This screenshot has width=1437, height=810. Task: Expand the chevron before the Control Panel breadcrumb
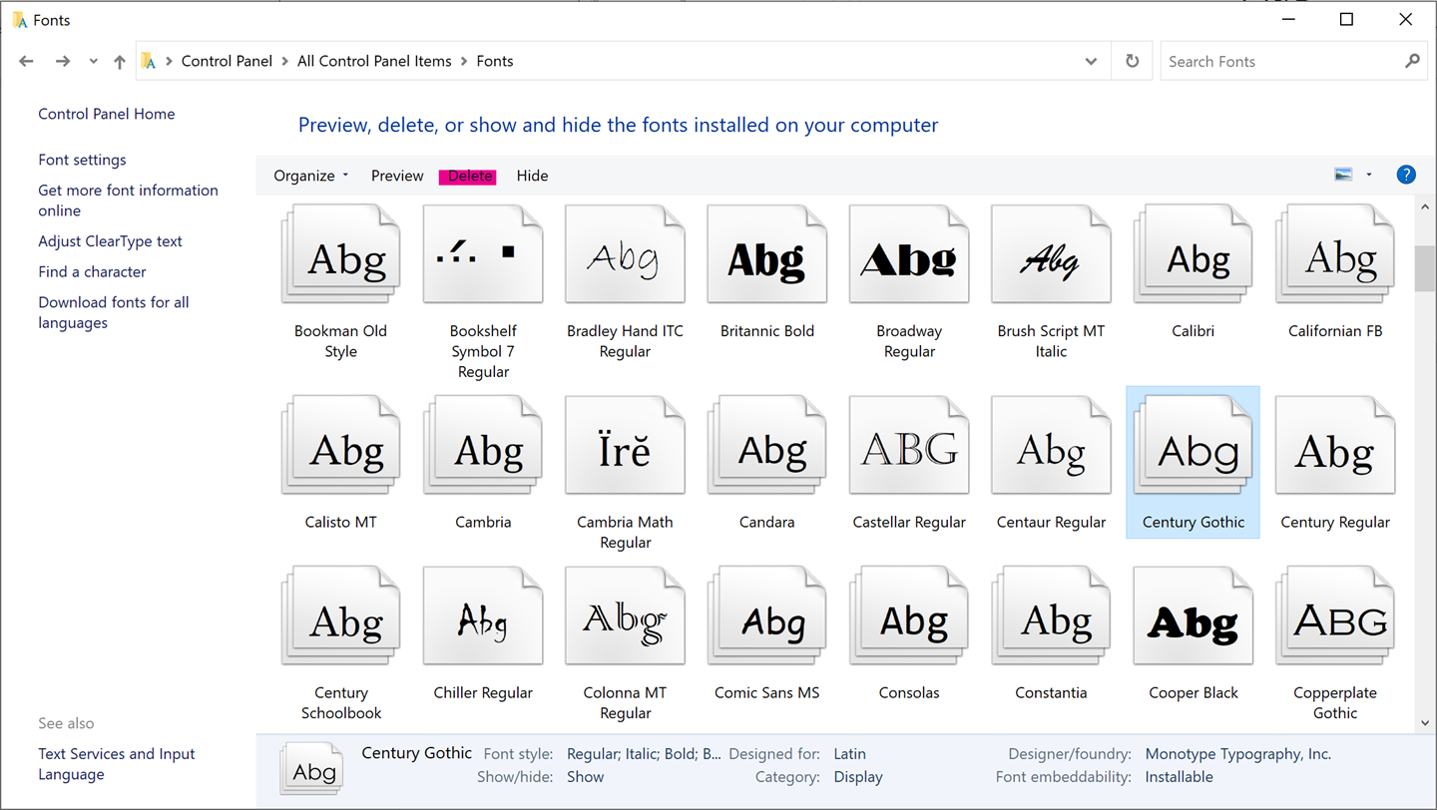pyautogui.click(x=169, y=62)
